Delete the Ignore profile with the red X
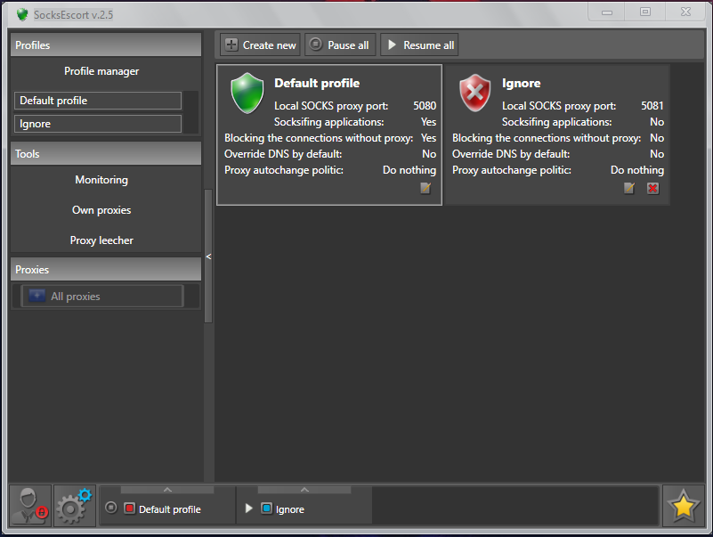 coord(653,188)
